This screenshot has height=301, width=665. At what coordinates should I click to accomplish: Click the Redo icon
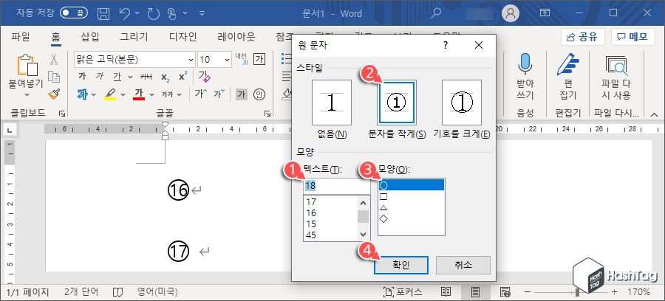[x=153, y=13]
